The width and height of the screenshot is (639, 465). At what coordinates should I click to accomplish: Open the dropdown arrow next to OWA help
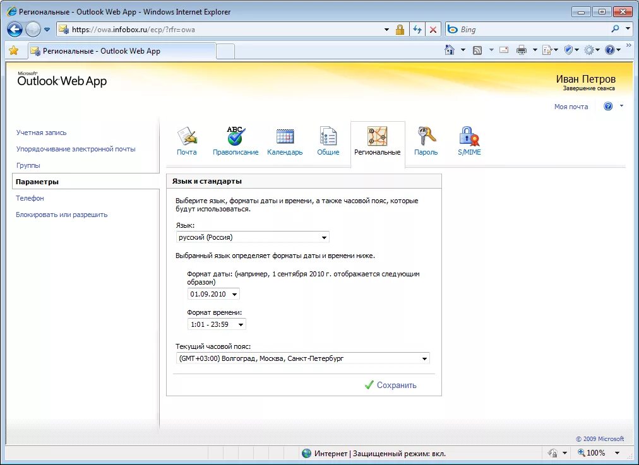click(x=621, y=106)
